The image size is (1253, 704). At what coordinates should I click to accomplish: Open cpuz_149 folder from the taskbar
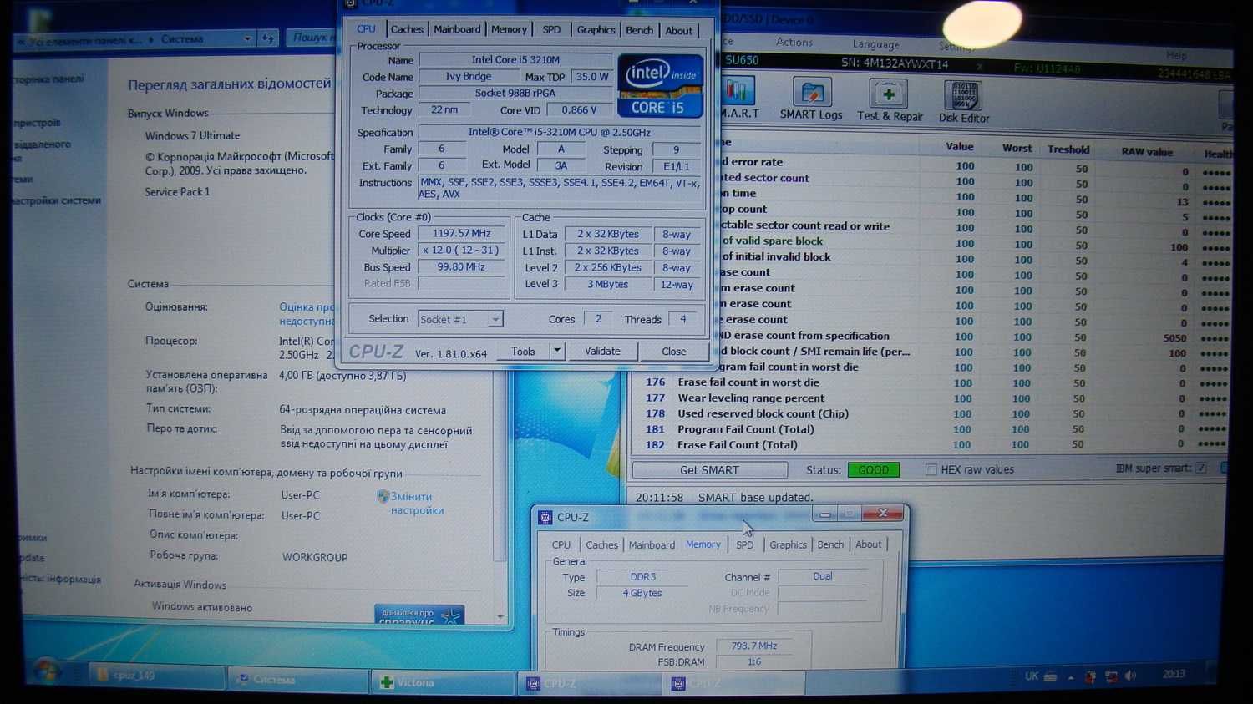(155, 676)
